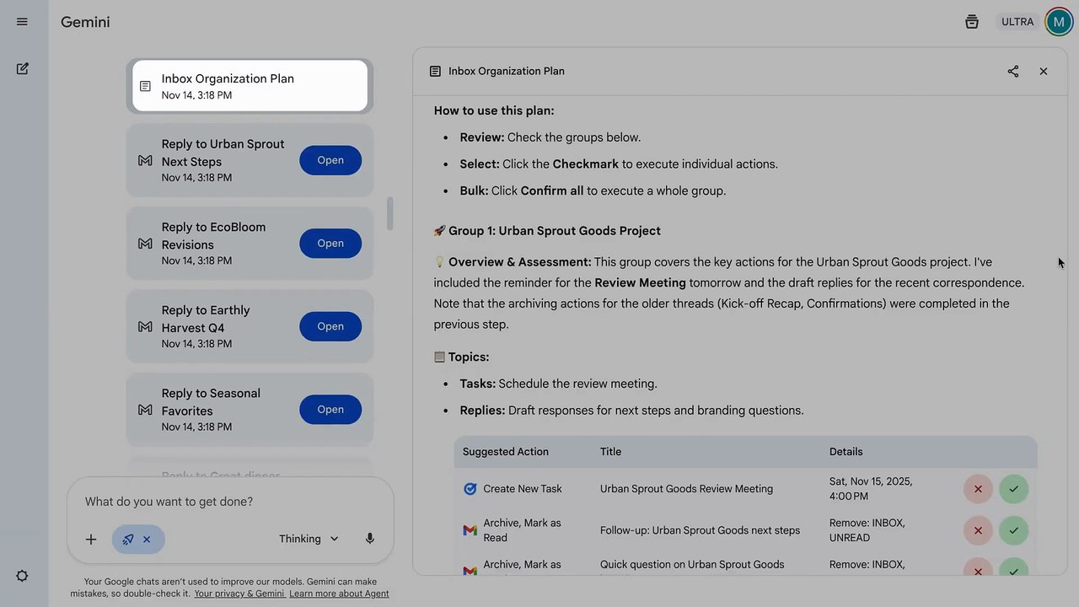Approve archiving Follow-up Urban Sprout thread
This screenshot has width=1079, height=607.
tap(1013, 530)
